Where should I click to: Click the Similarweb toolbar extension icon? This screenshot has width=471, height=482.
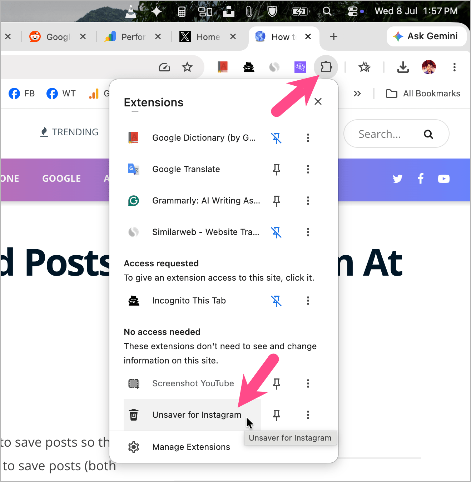click(x=274, y=67)
